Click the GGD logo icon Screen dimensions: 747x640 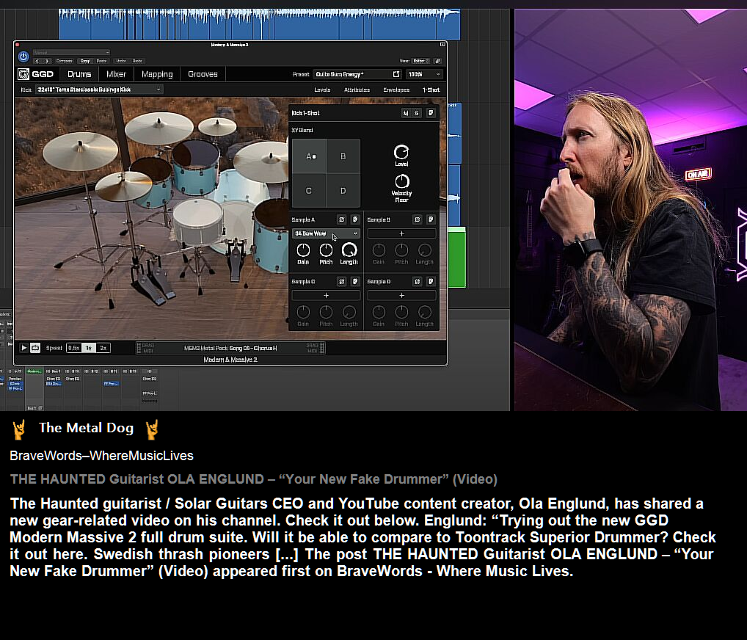tap(23, 74)
